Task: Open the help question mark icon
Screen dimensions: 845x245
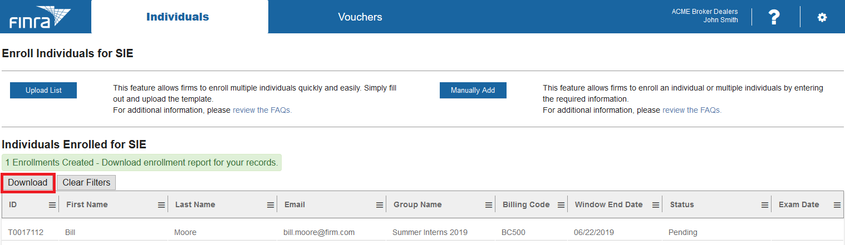Action: (x=774, y=17)
